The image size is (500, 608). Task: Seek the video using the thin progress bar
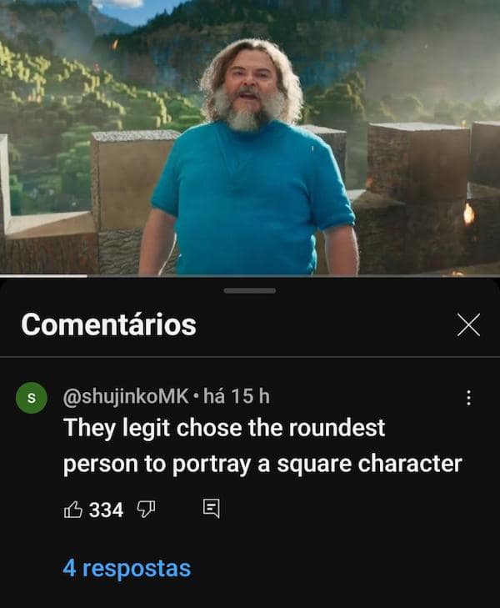(x=250, y=276)
